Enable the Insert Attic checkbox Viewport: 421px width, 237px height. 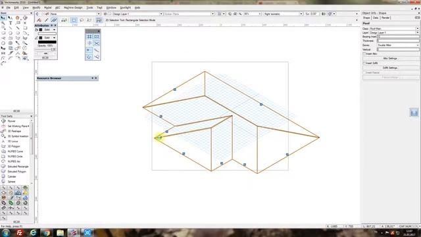(364, 54)
